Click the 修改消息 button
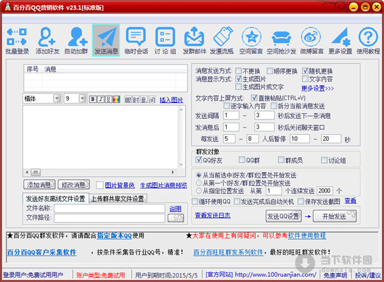Screen dimensions: 384x282 [74, 185]
